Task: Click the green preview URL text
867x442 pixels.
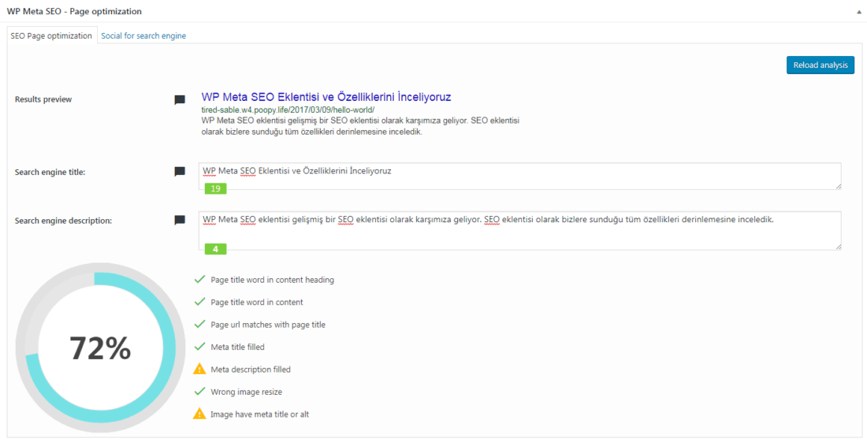Action: pyautogui.click(x=288, y=110)
